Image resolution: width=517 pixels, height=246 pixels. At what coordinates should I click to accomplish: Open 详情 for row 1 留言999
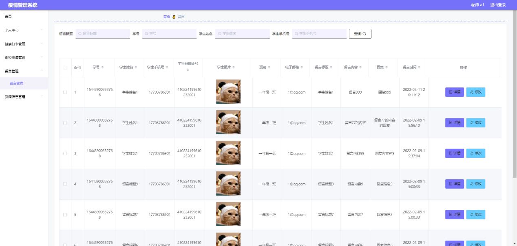click(455, 92)
